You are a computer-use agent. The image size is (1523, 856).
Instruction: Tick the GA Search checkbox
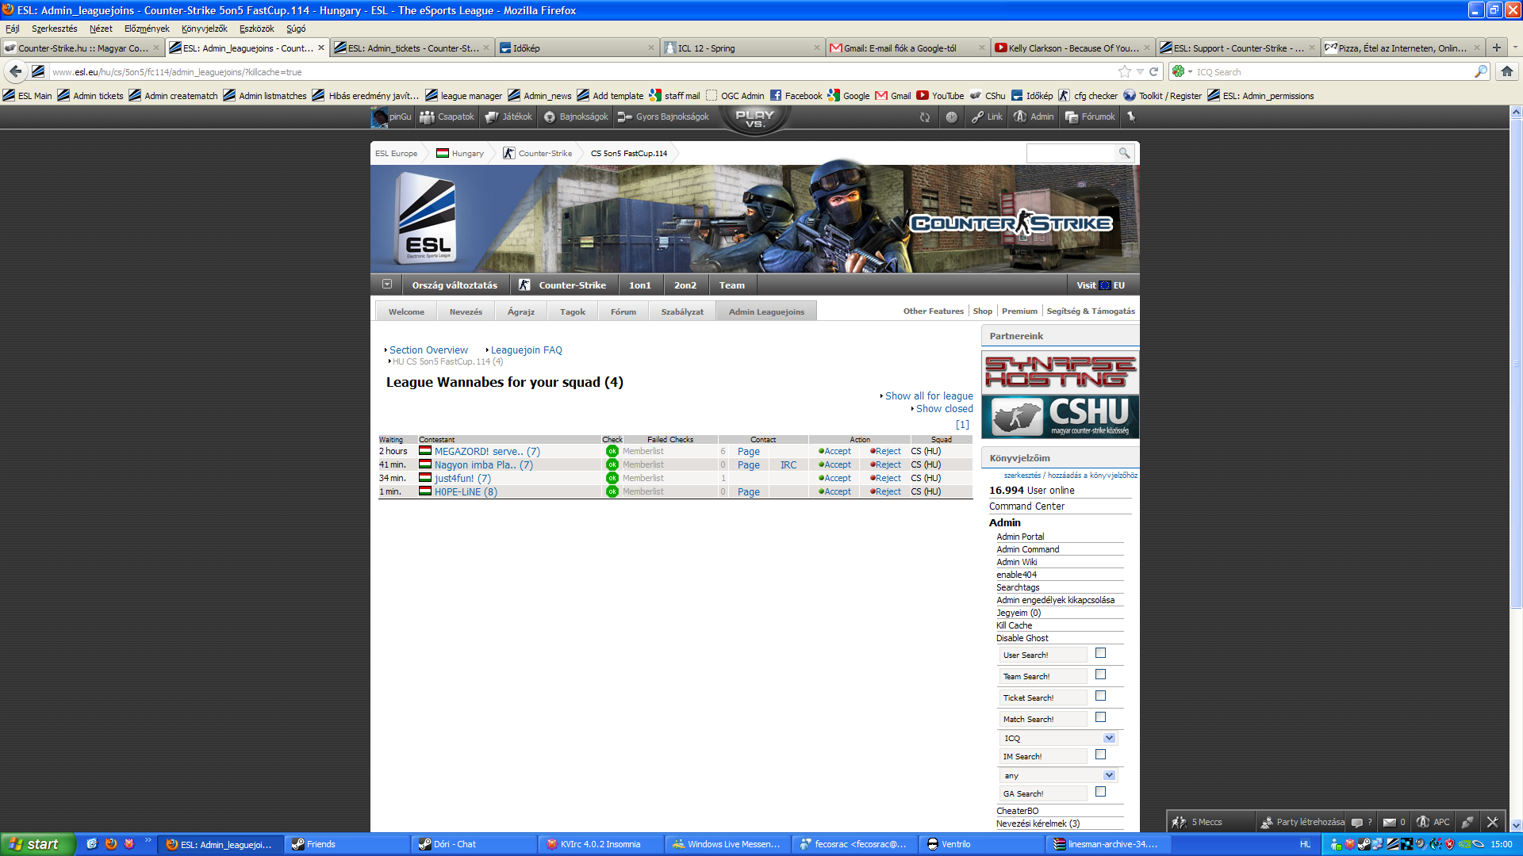pos(1100,792)
